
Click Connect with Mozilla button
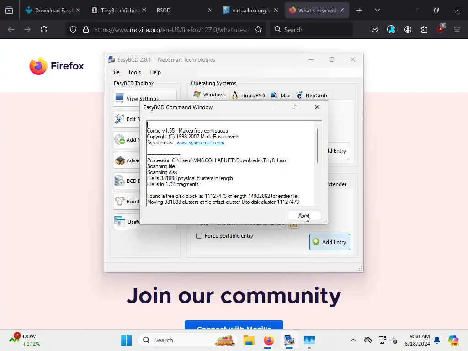[234, 325]
